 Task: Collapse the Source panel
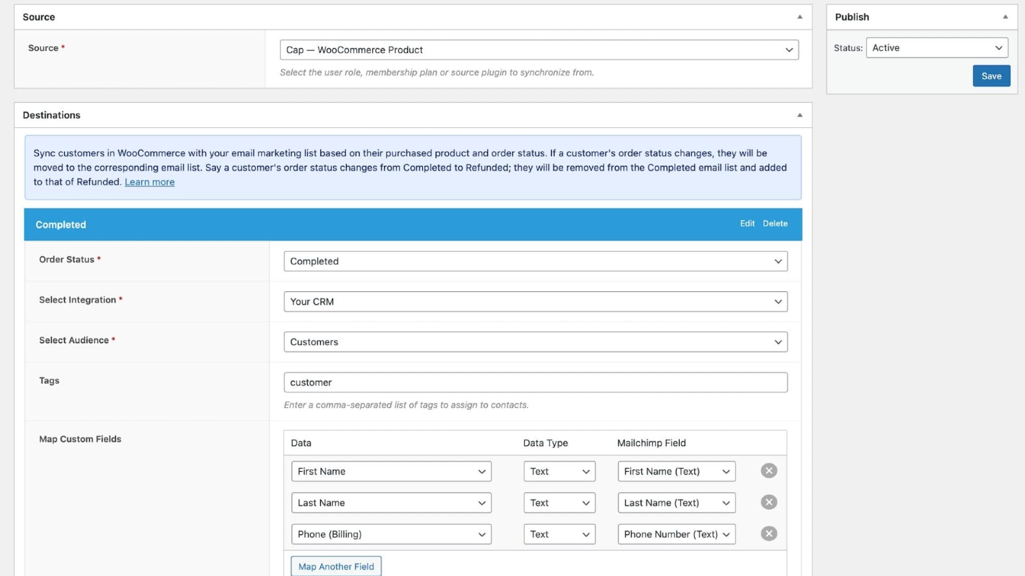tap(799, 17)
